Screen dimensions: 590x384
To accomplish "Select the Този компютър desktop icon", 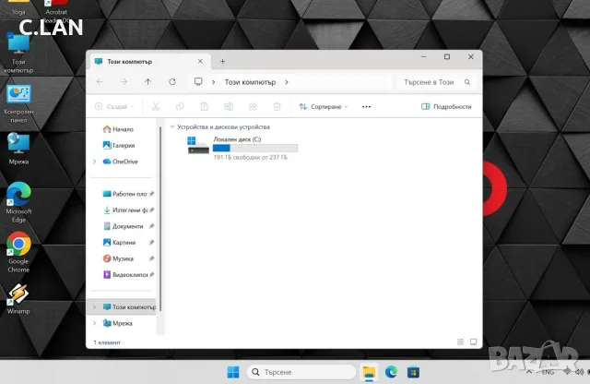I will pos(18,54).
